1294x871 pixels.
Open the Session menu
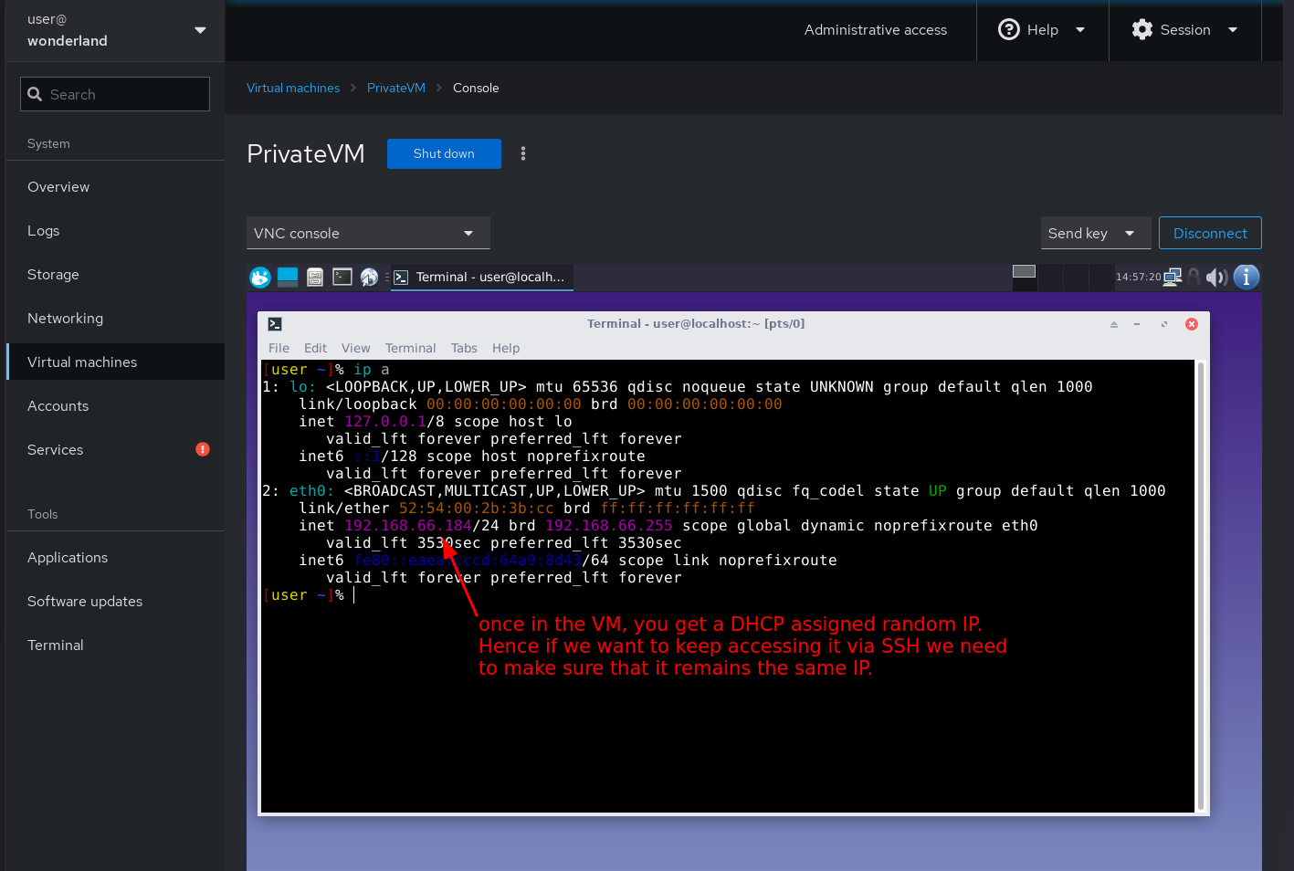click(x=1184, y=30)
